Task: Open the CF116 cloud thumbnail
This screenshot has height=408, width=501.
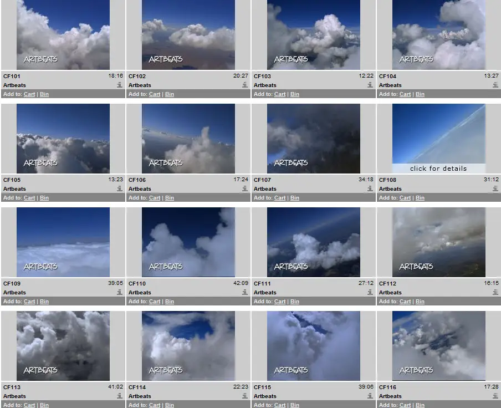Action: click(x=439, y=346)
